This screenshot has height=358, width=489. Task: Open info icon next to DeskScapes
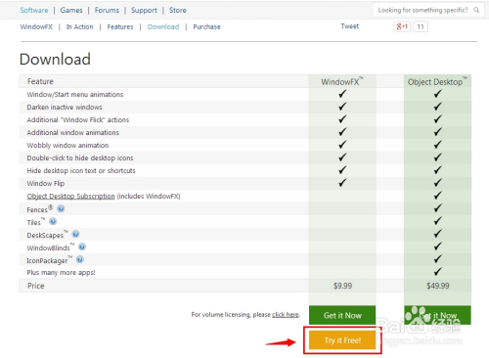(x=75, y=234)
